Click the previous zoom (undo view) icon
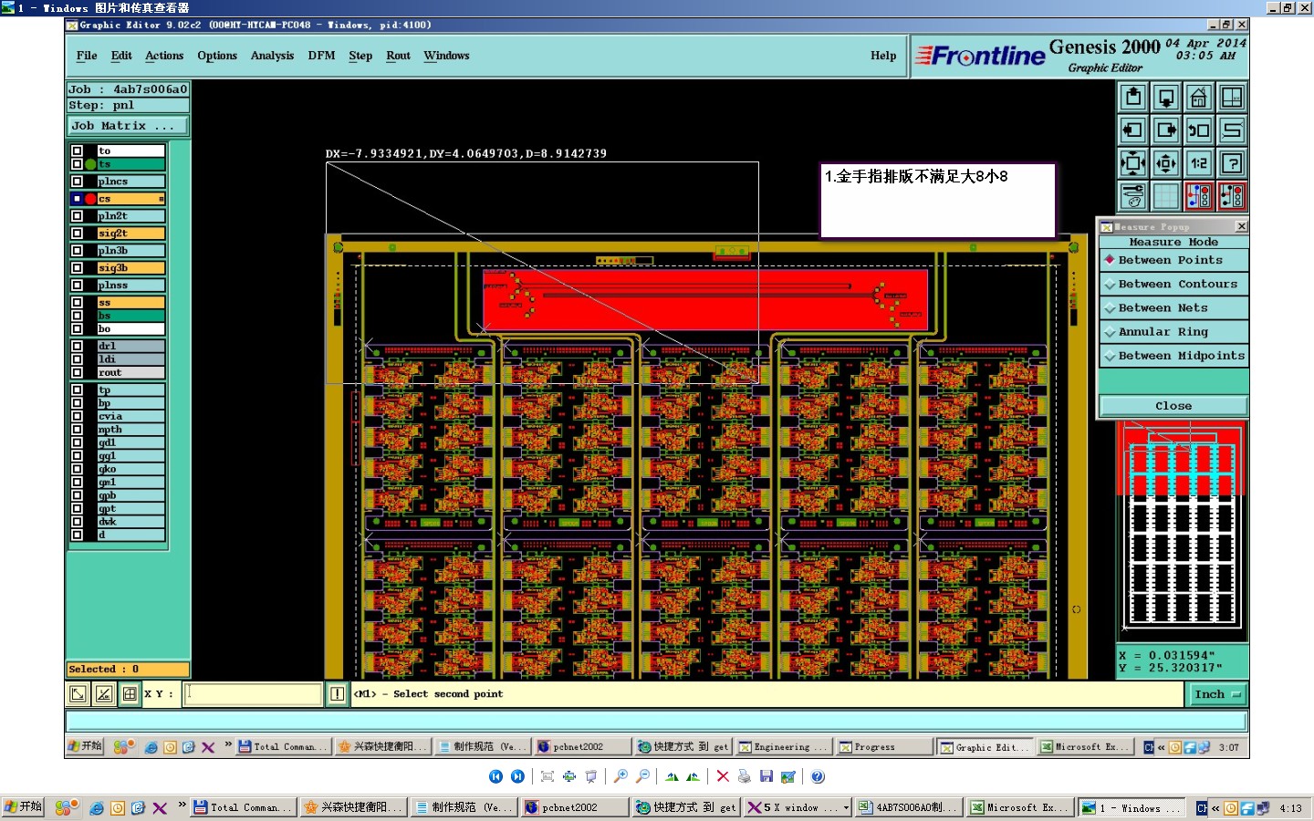This screenshot has height=821, width=1314. (1198, 130)
